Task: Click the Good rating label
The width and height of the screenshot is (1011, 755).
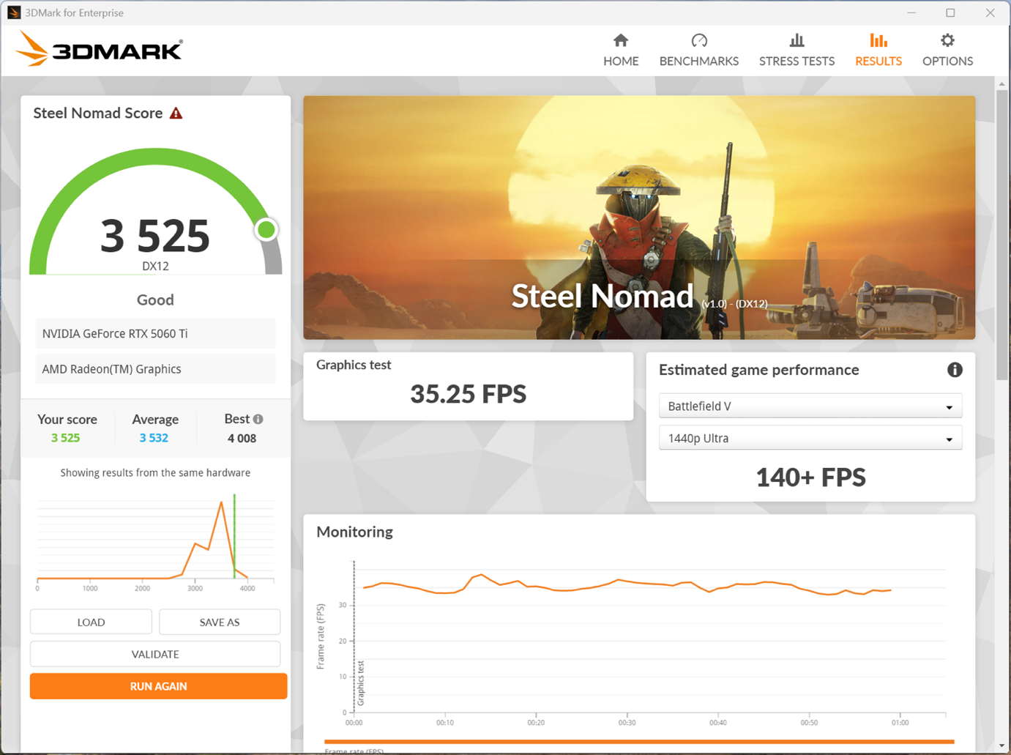Action: click(155, 300)
